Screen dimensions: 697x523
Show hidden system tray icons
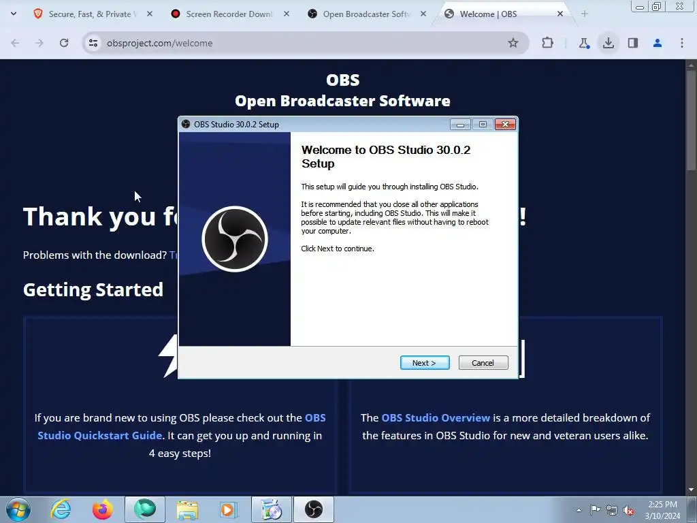(579, 510)
